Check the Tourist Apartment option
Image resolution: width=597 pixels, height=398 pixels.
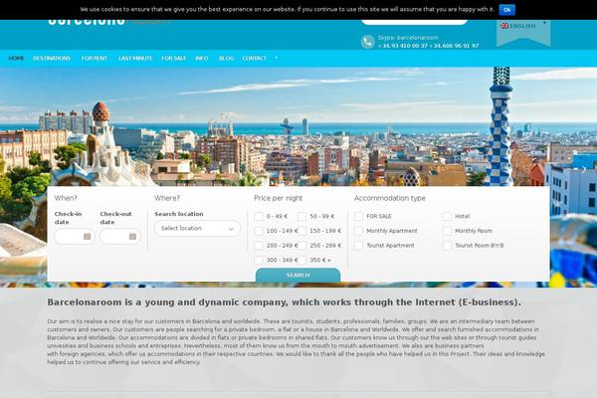[358, 246]
